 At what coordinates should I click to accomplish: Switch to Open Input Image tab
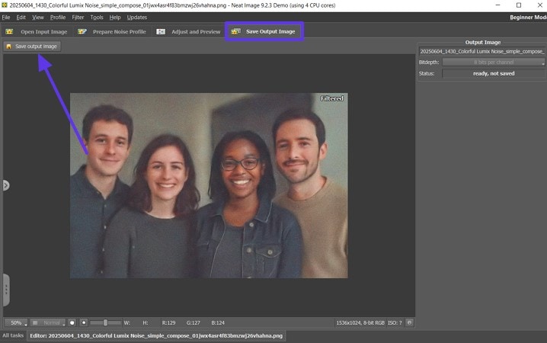[x=37, y=32]
